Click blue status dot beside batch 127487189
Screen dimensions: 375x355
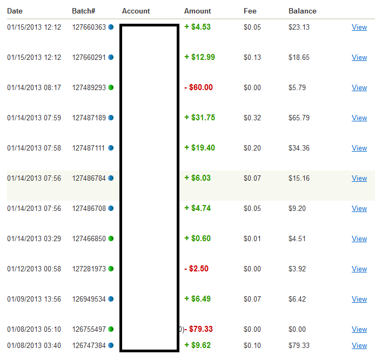point(111,118)
